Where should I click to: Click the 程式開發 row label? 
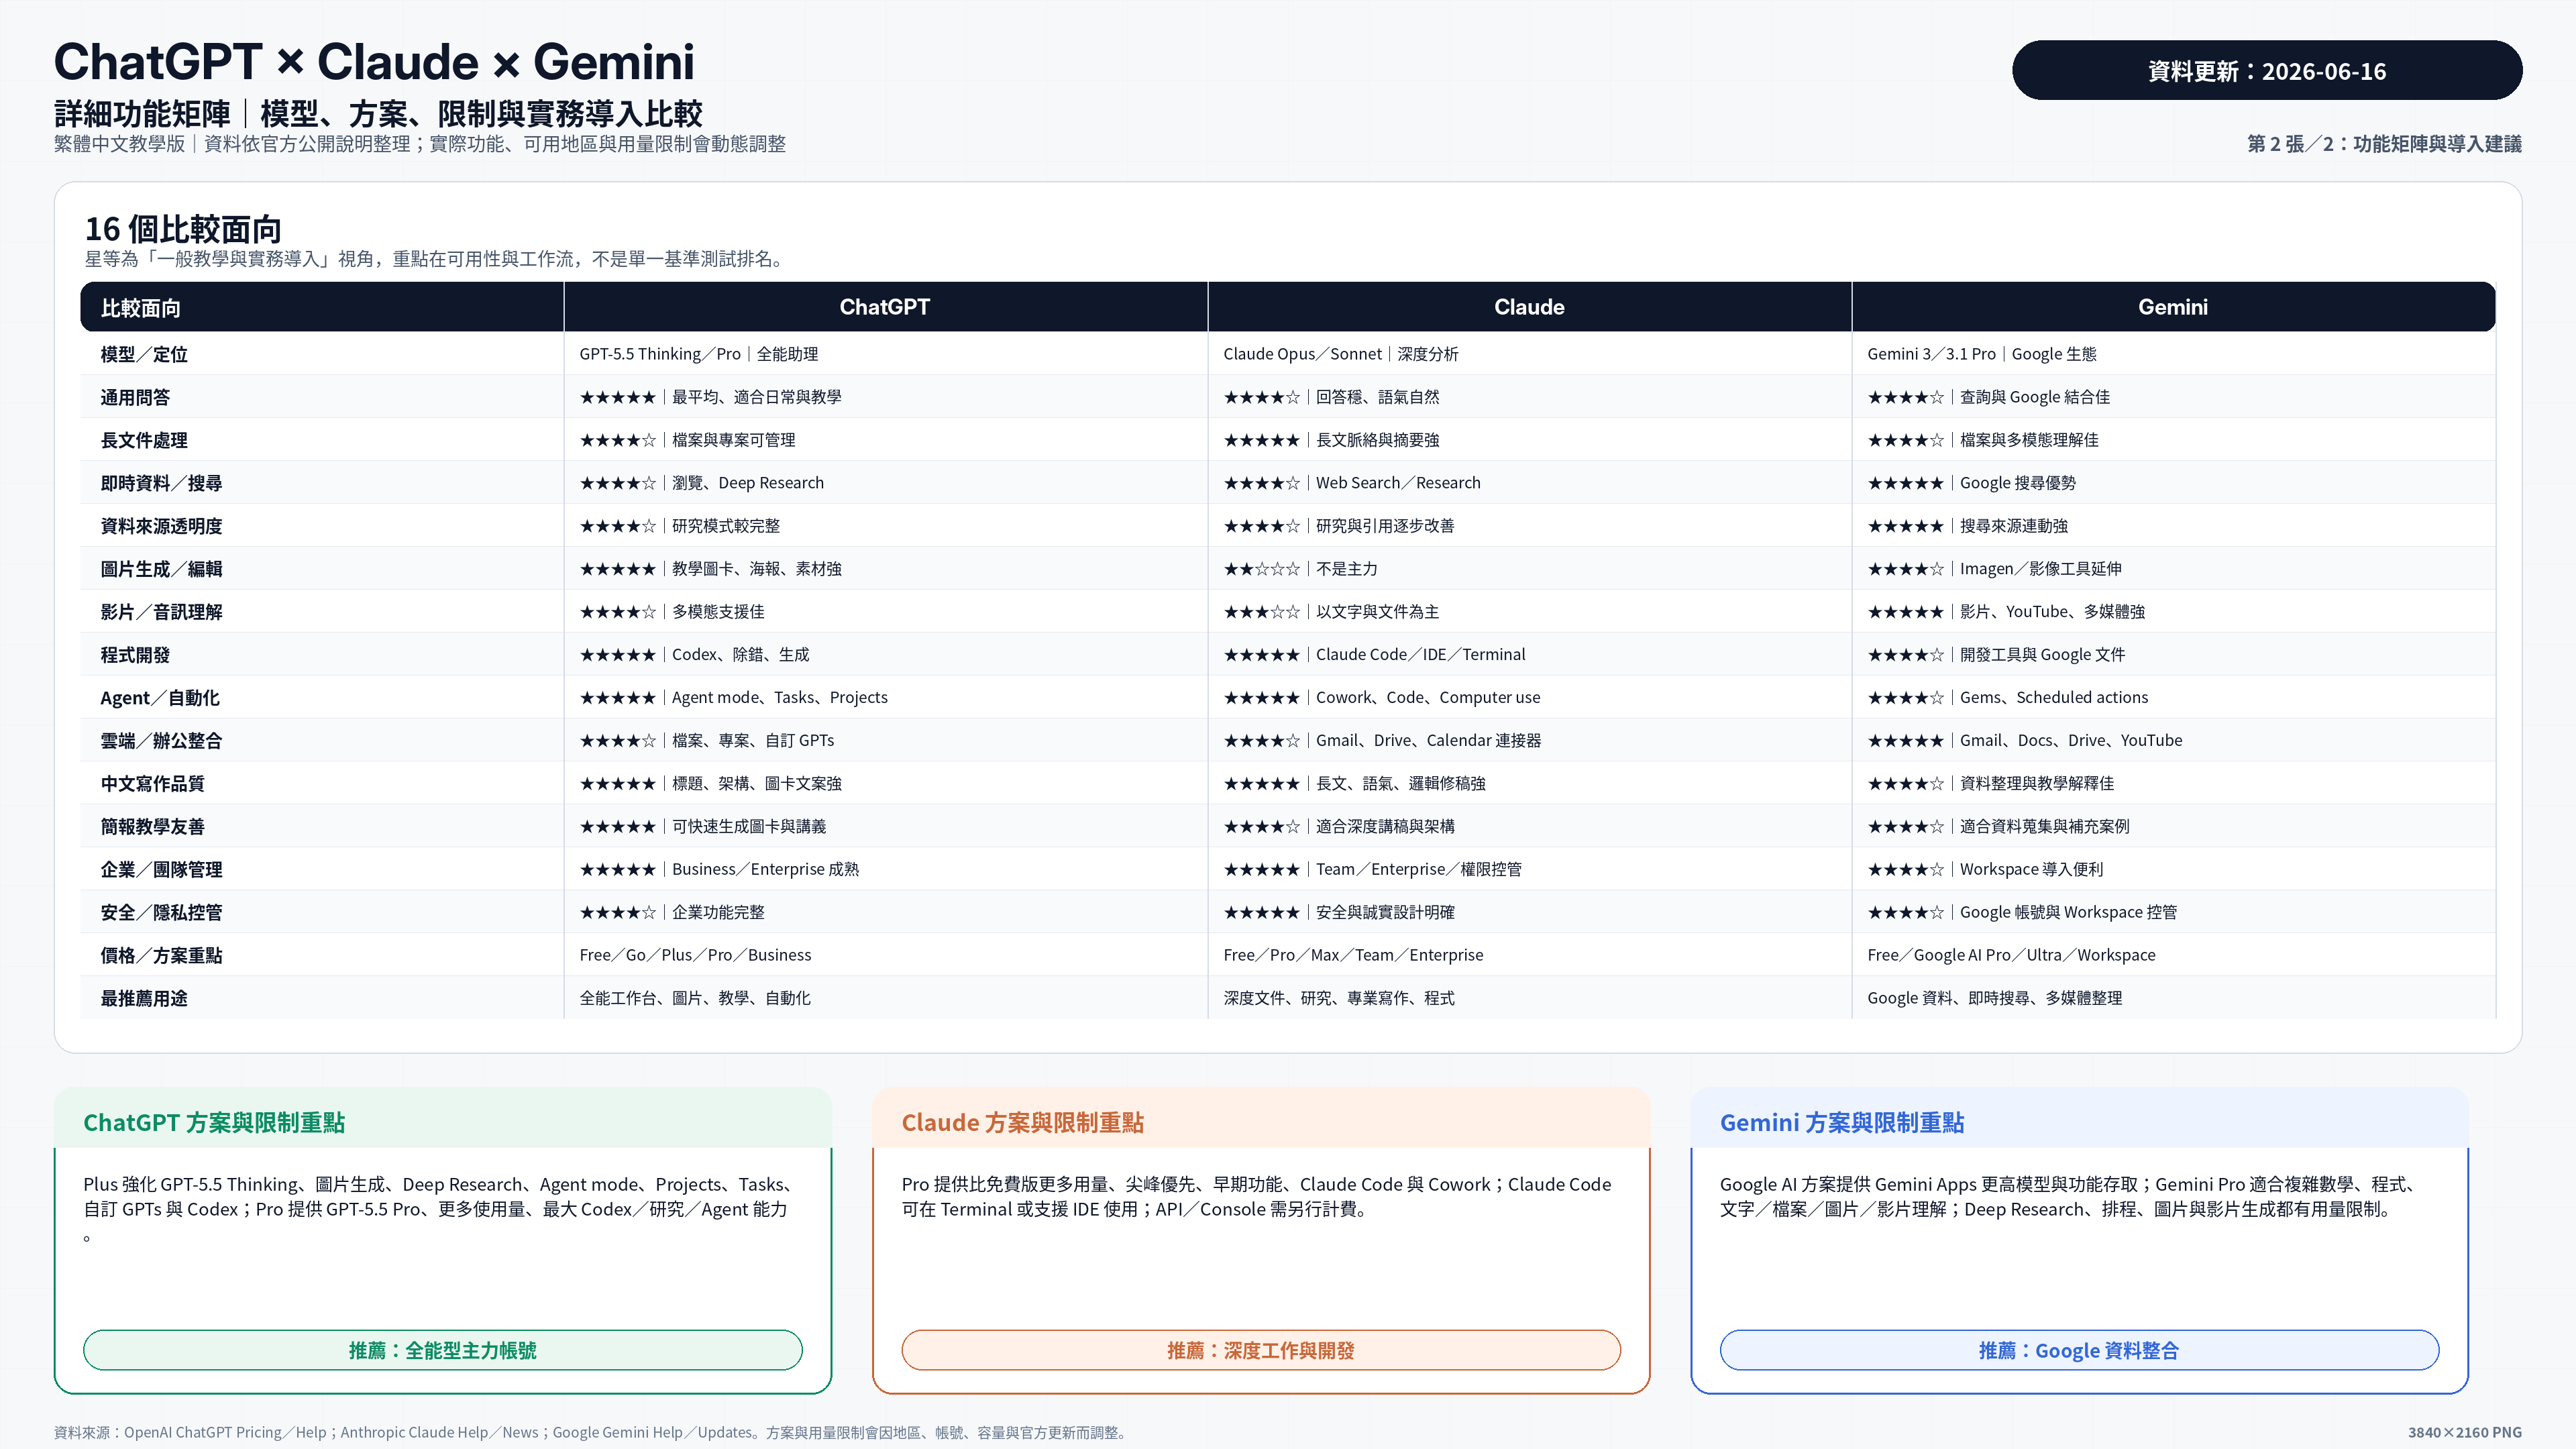135,655
